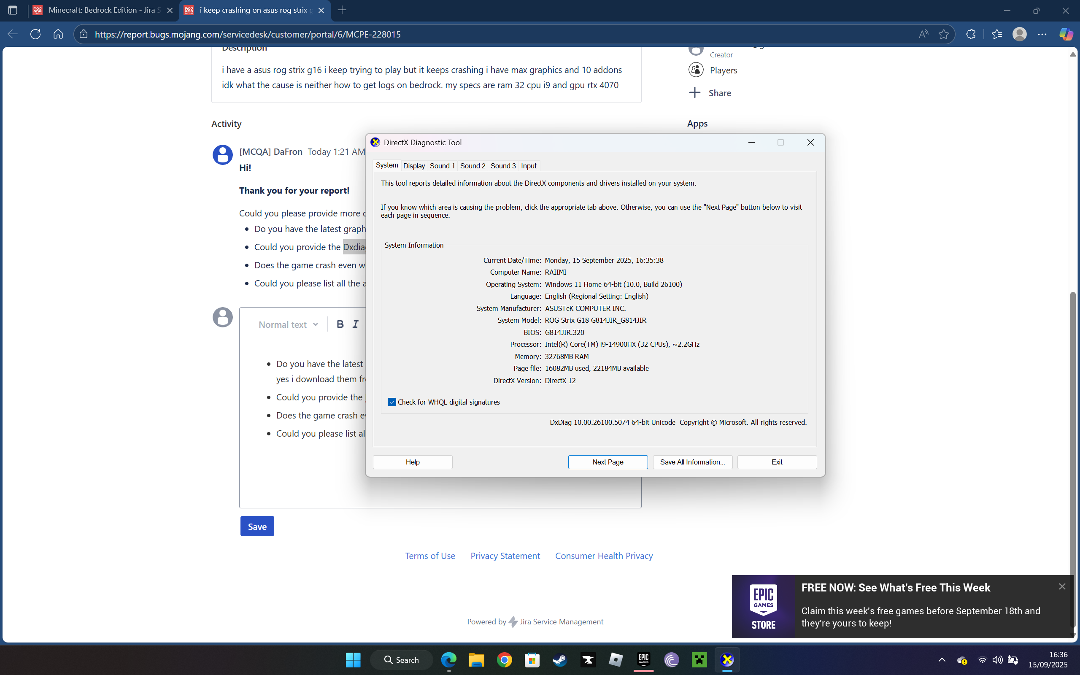Open Epic Games Launcher from taskbar
1080x675 pixels.
point(643,660)
